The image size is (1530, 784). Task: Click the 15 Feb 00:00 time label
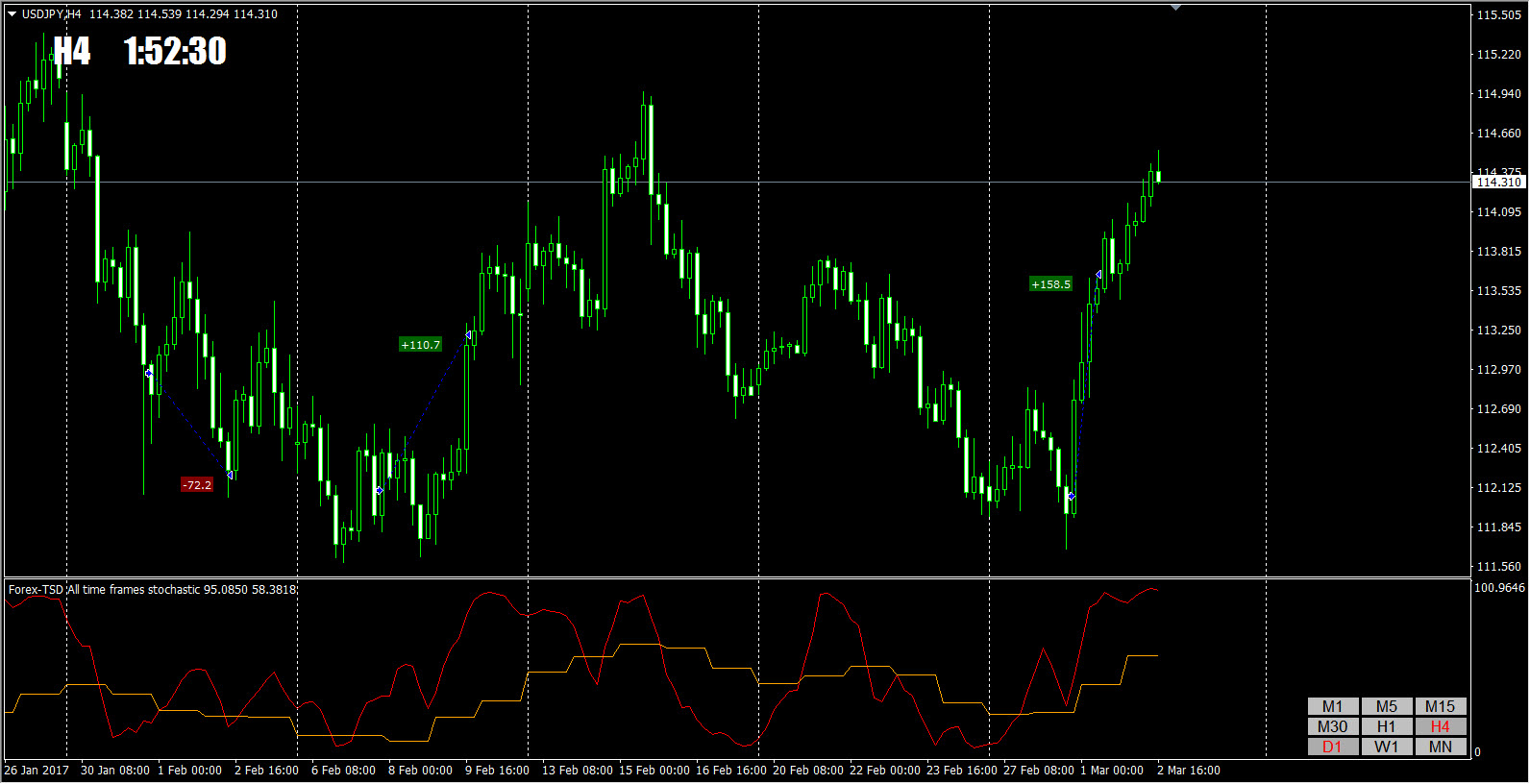(654, 771)
